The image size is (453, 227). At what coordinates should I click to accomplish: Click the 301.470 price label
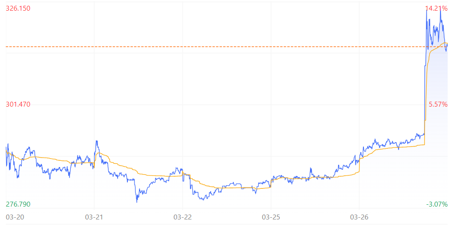point(18,104)
